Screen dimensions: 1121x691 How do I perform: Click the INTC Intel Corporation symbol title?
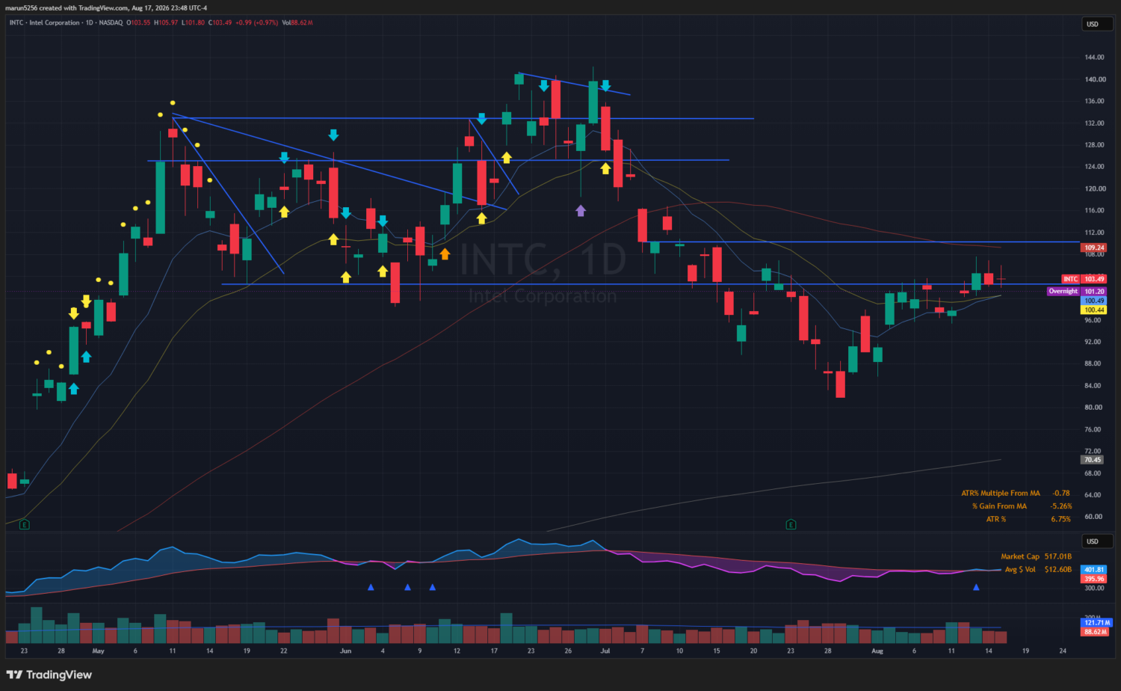(x=44, y=22)
